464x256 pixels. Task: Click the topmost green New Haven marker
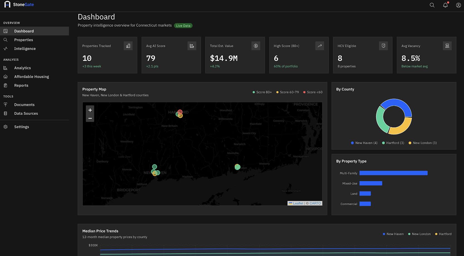[x=154, y=167]
